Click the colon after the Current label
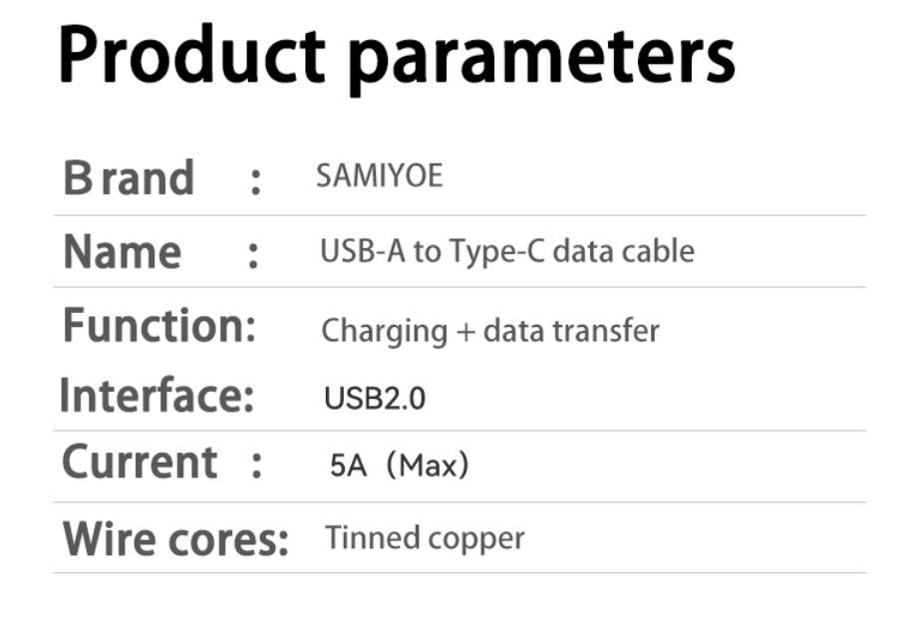The image size is (912, 620). click(256, 465)
